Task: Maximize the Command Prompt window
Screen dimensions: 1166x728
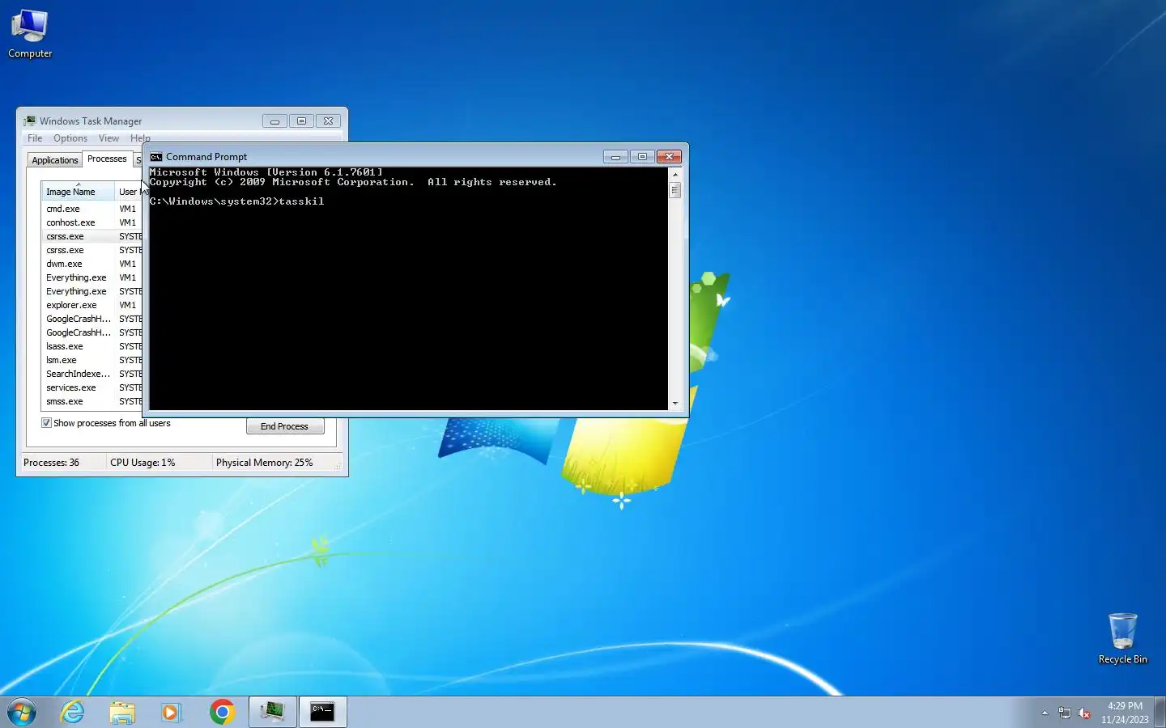Action: coord(642,156)
